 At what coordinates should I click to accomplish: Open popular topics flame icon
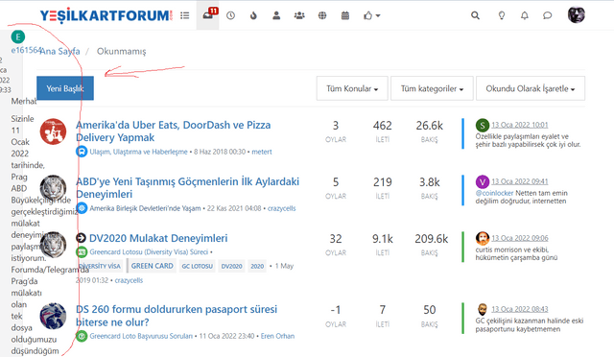pyautogui.click(x=253, y=15)
